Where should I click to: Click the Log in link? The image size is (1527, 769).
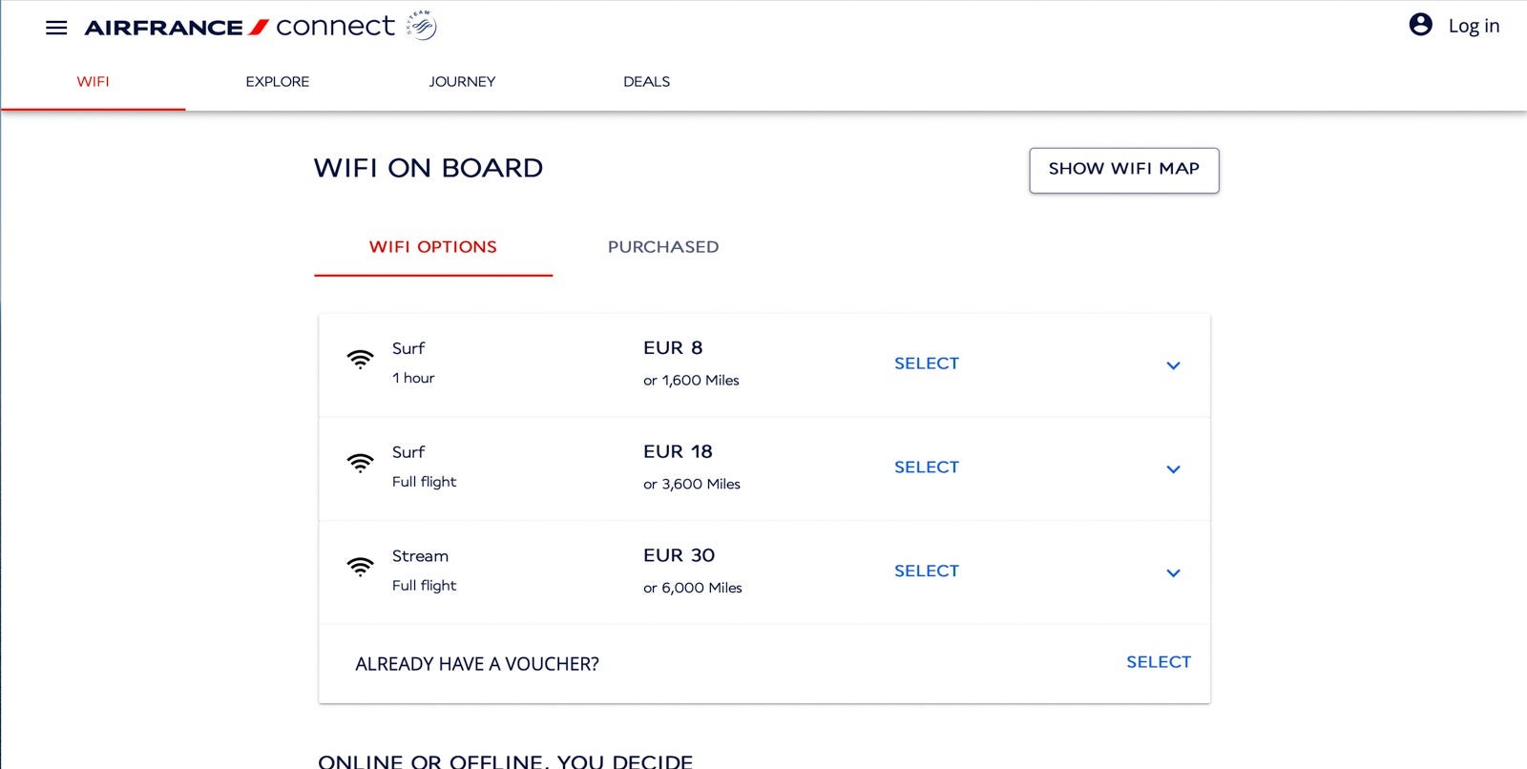(x=1474, y=26)
